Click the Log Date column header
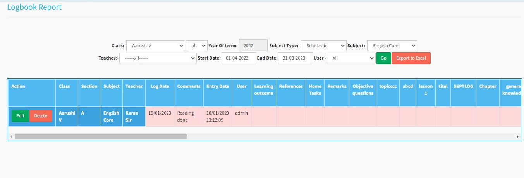524x178 pixels. point(160,86)
